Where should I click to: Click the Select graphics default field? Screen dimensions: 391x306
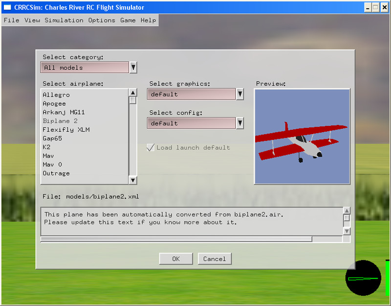pos(191,94)
